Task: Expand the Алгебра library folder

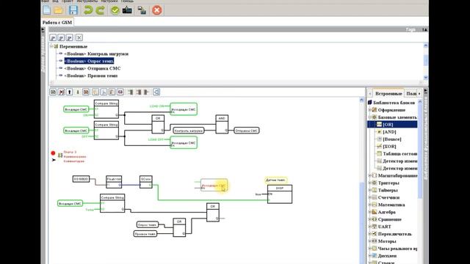Action: 369,212
